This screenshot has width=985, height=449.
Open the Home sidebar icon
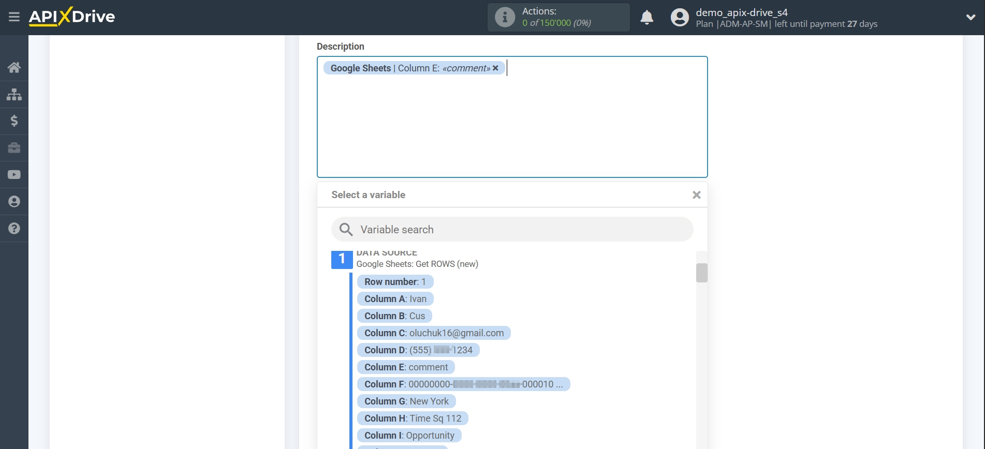(x=14, y=67)
